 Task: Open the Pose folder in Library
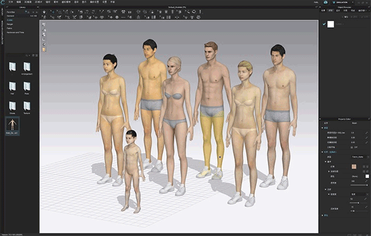click(27, 88)
